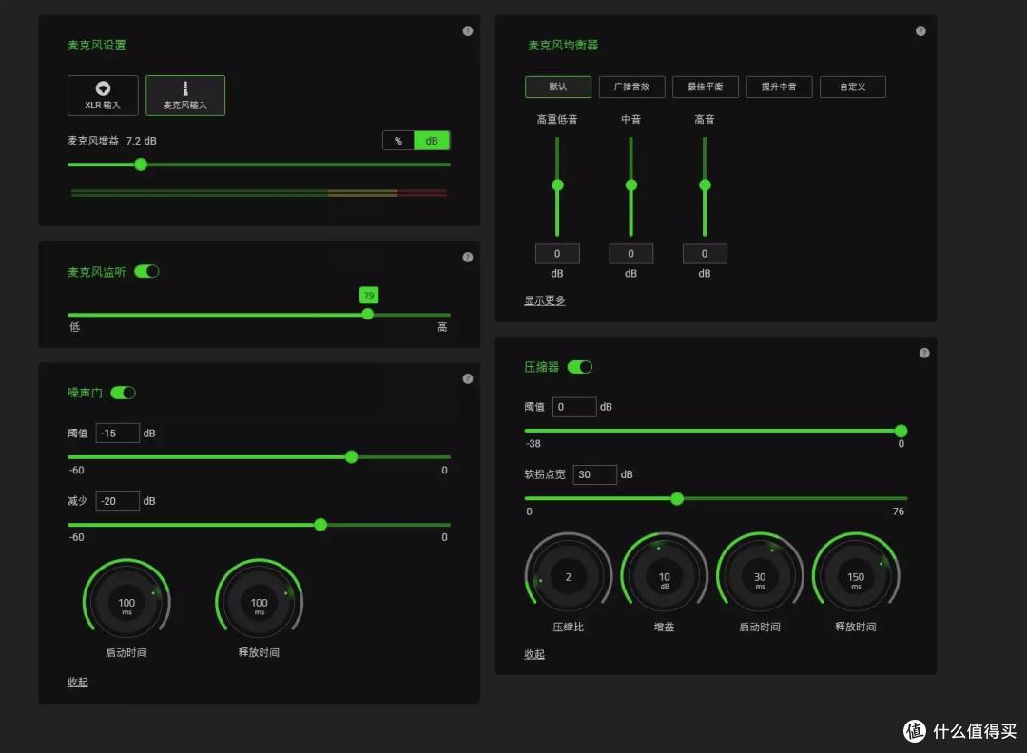Collapse 压缩器 panel via 收起
Image resolution: width=1027 pixels, height=753 pixels.
click(x=533, y=653)
